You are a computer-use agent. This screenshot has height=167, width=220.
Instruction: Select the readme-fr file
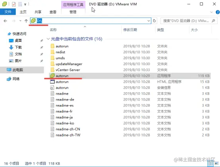click(64, 111)
